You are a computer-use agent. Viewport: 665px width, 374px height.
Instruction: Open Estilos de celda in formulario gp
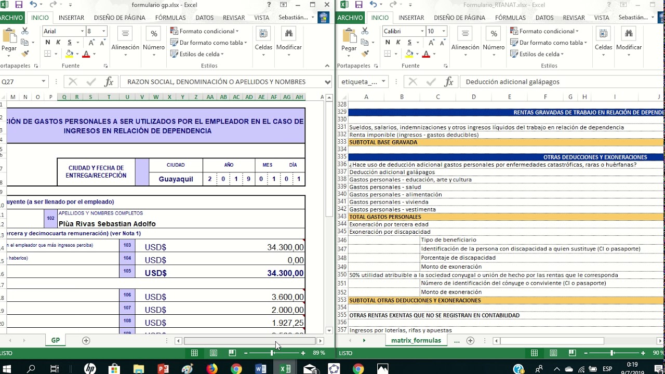[197, 54]
